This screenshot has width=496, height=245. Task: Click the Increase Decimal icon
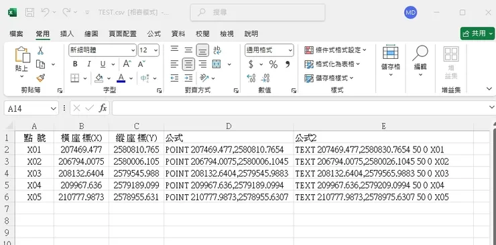click(251, 78)
